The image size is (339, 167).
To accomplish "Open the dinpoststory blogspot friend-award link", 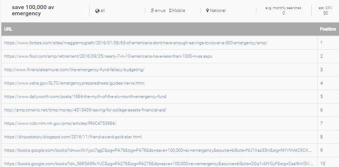I will click(73, 137).
